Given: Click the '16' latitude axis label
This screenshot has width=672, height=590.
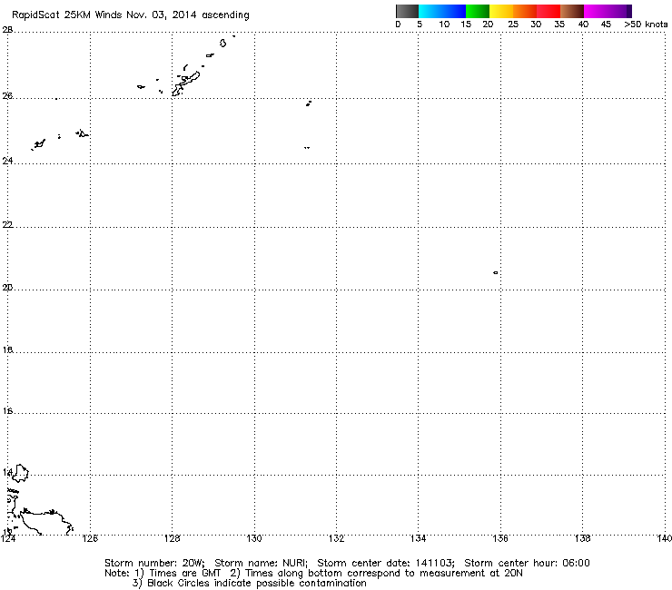Looking at the screenshot, I should [x=7, y=411].
